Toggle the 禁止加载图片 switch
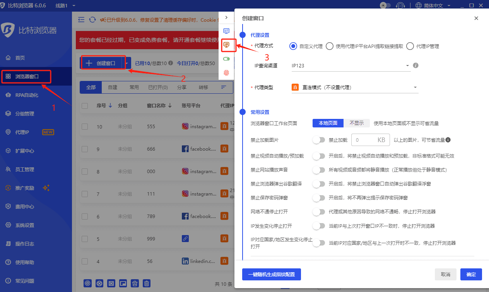The height and width of the screenshot is (292, 489). (x=319, y=140)
